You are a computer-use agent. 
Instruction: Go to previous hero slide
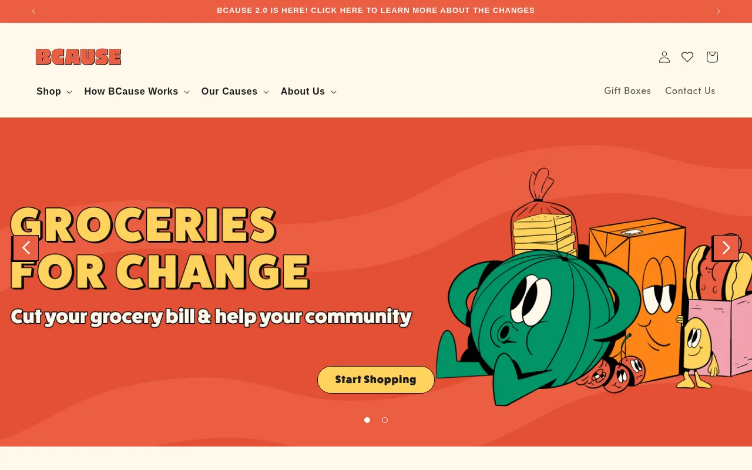click(x=25, y=248)
